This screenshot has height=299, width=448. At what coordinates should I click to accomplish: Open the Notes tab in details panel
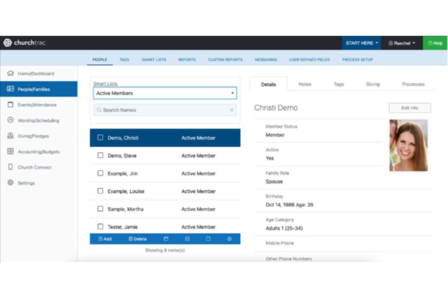[305, 84]
